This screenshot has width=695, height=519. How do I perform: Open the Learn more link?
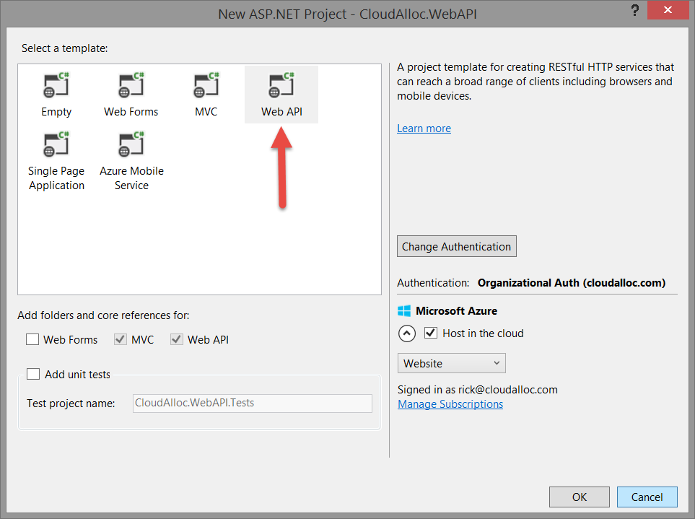[x=424, y=128]
